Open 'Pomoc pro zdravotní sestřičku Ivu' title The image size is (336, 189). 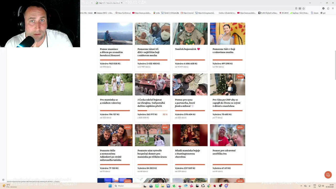click(224, 152)
